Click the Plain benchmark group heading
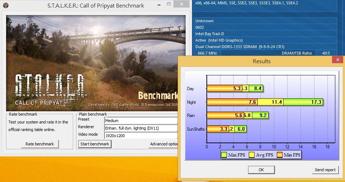The image size is (345, 182). pos(93,114)
